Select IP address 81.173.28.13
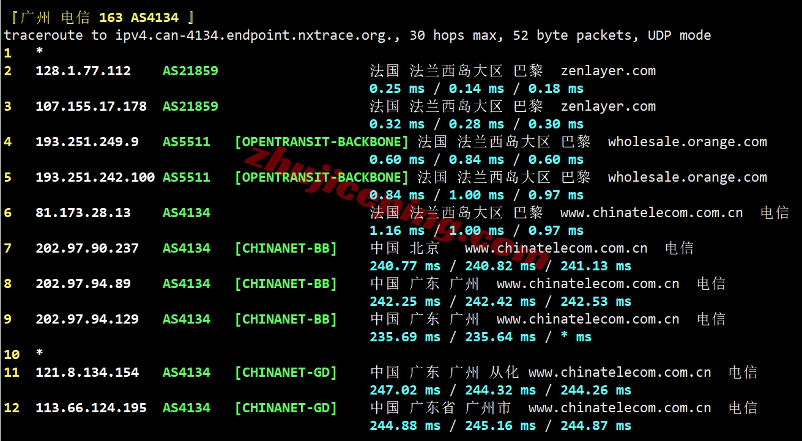 coord(83,213)
